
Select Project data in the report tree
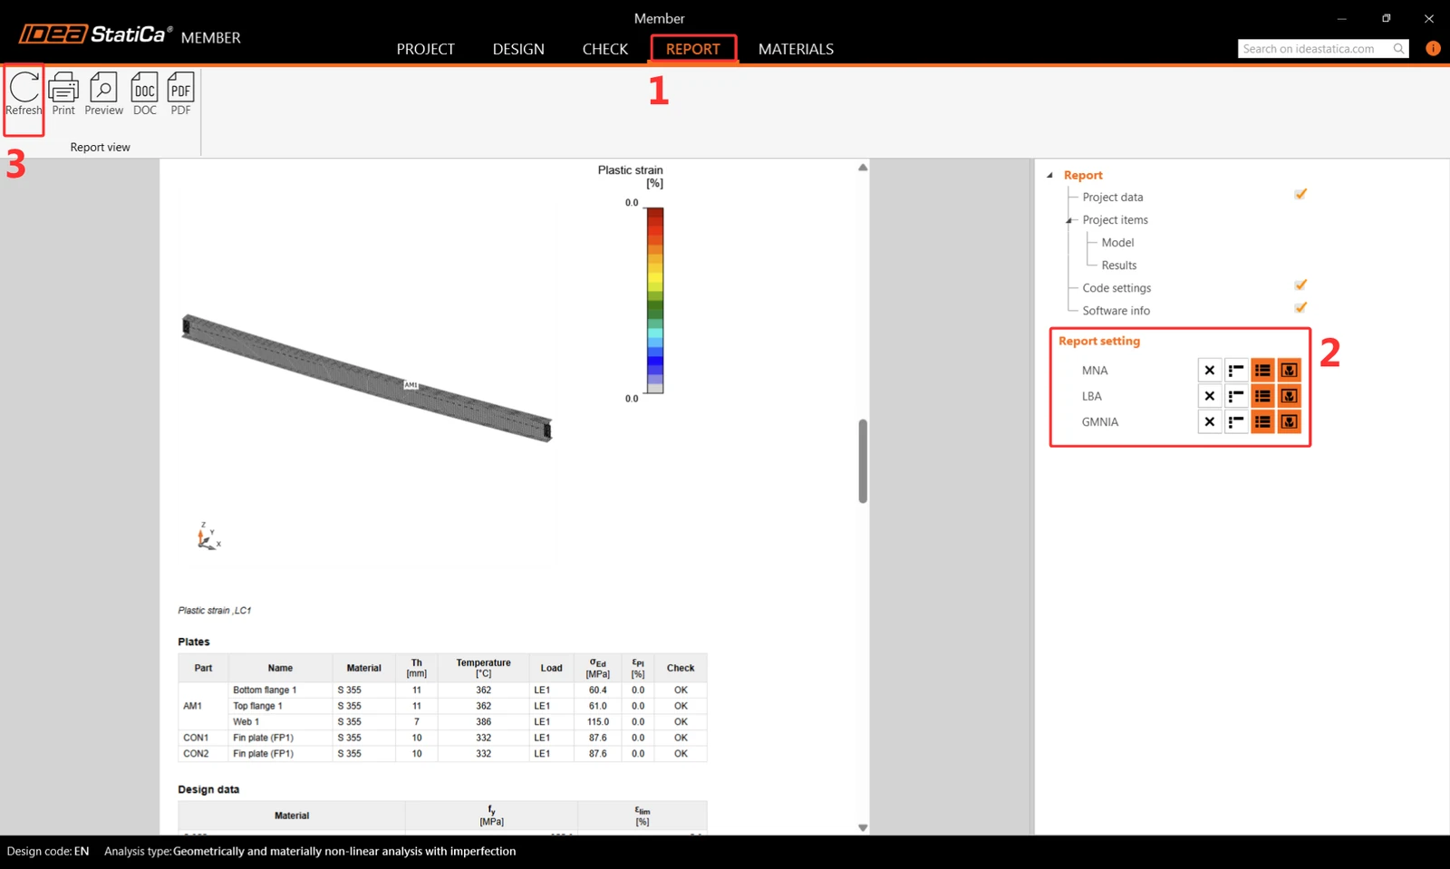1113,198
